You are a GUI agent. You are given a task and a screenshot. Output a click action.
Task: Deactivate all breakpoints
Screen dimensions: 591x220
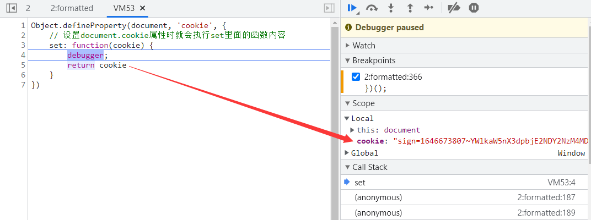click(x=453, y=8)
